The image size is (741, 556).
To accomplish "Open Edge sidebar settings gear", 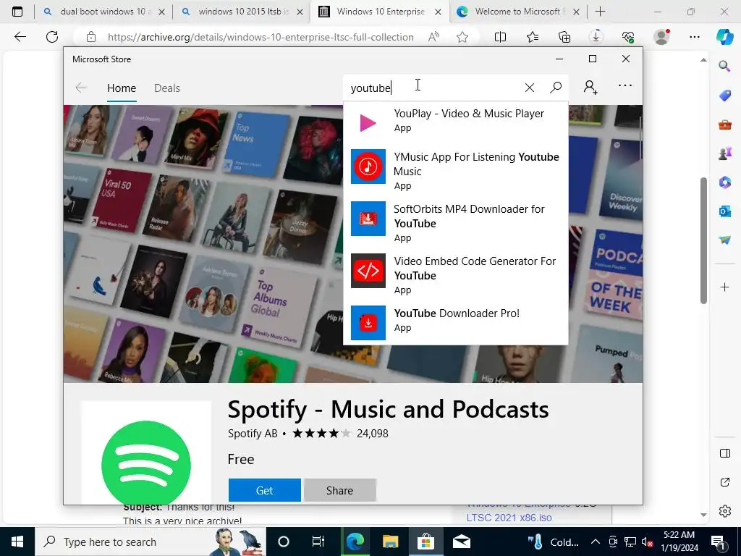I will pyautogui.click(x=724, y=510).
